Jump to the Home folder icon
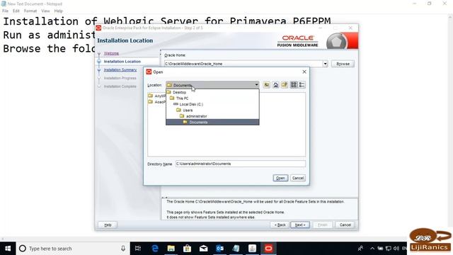 point(275,85)
